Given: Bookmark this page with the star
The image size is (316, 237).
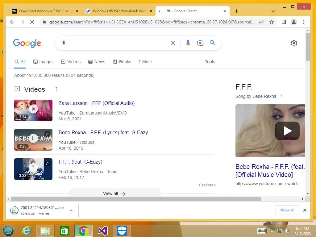Looking at the screenshot, I should point(272,22).
